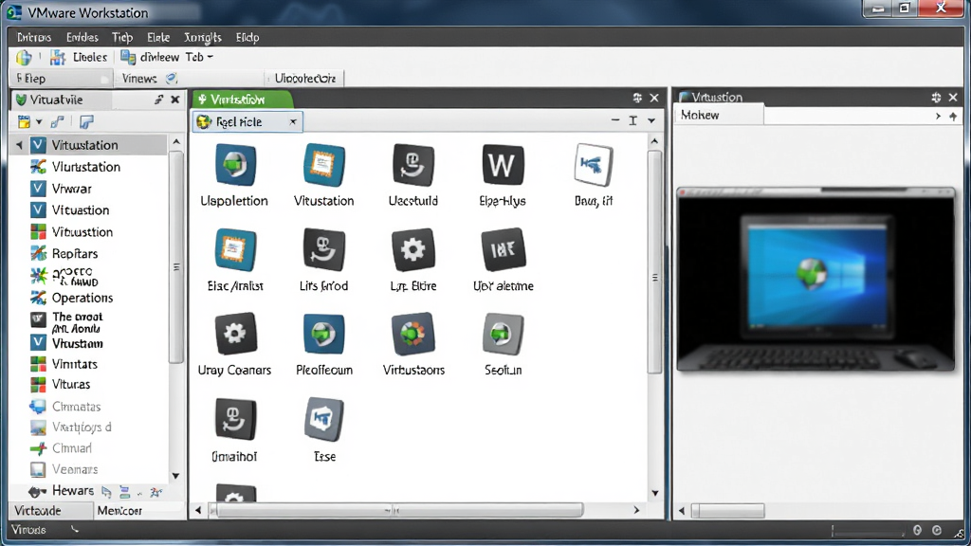Open the Emides menu
971x546 pixels.
point(82,38)
